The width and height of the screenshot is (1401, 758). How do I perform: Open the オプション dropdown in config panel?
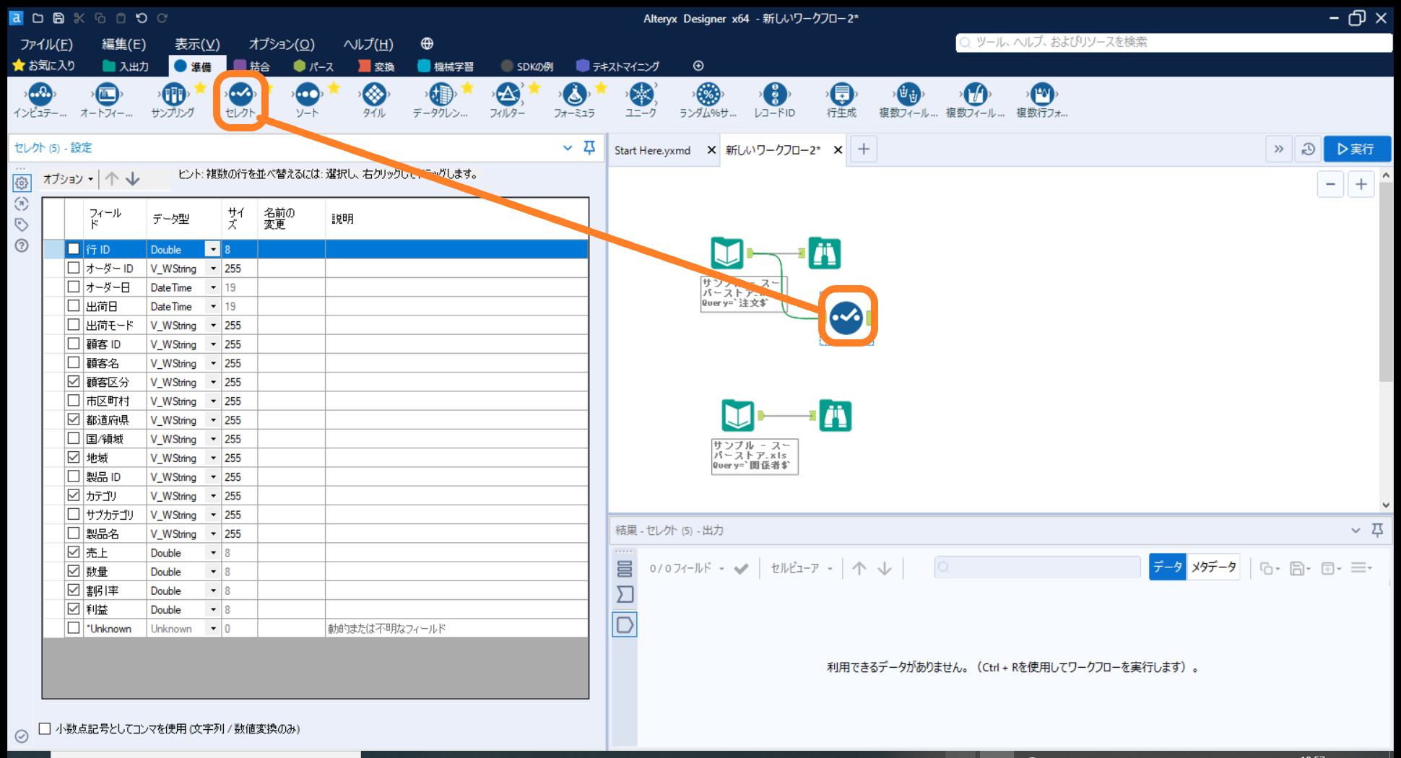coord(68,179)
